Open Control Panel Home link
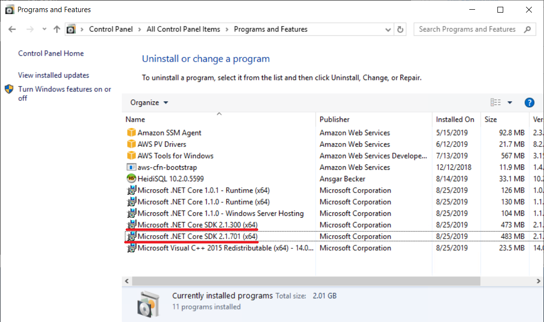This screenshot has height=322, width=544. click(x=51, y=53)
